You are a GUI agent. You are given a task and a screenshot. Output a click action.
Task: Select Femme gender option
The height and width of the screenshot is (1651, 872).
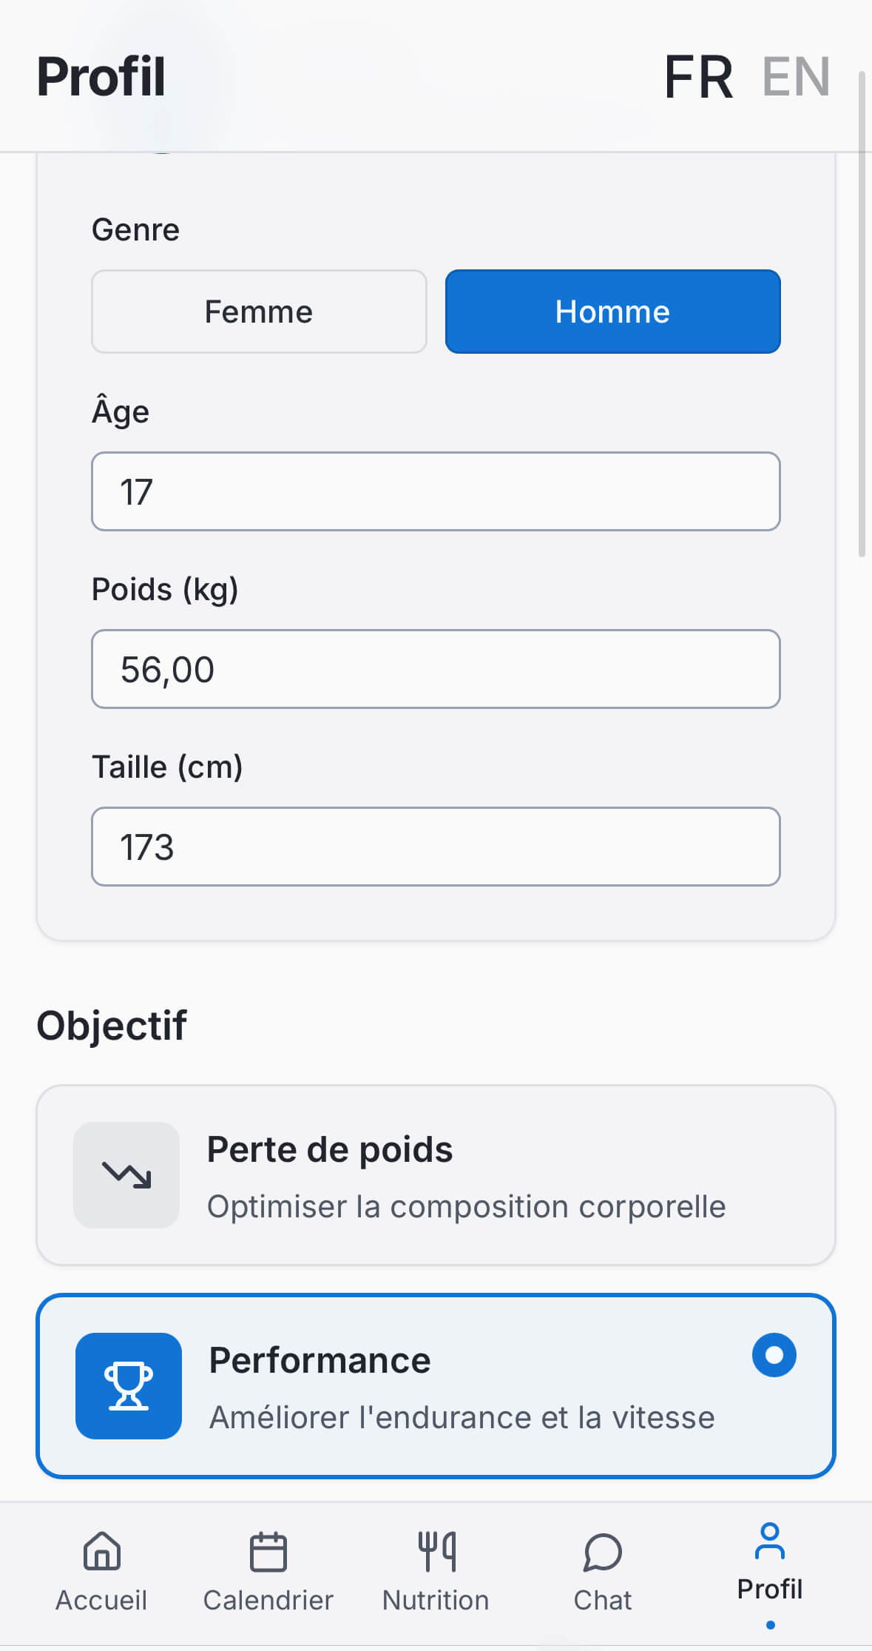pos(259,312)
